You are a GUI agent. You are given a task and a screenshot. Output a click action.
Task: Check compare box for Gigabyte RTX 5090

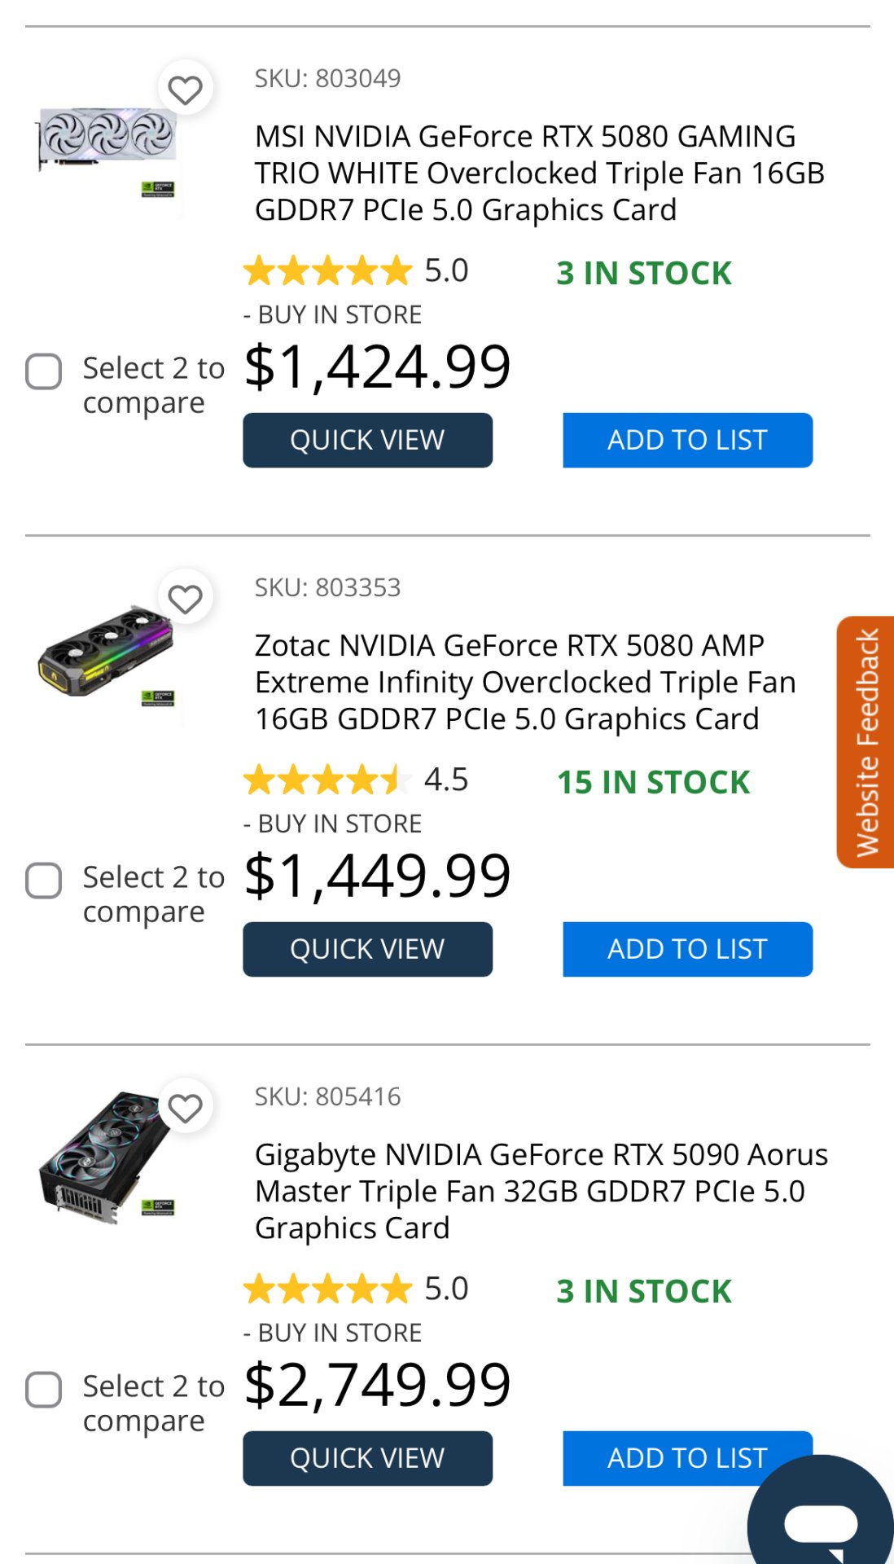click(44, 1390)
